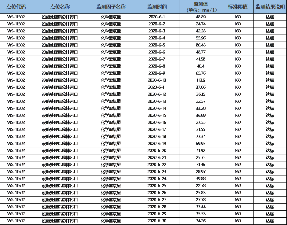
Task: Click the monitored value 41.92
Action: [201, 150]
